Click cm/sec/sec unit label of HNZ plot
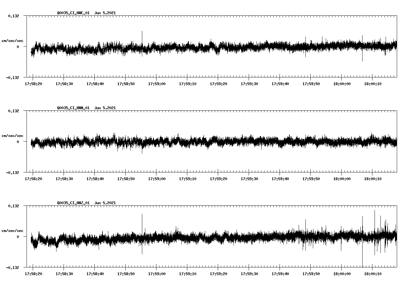Screen dimensions: 419x285 [x=12, y=231]
